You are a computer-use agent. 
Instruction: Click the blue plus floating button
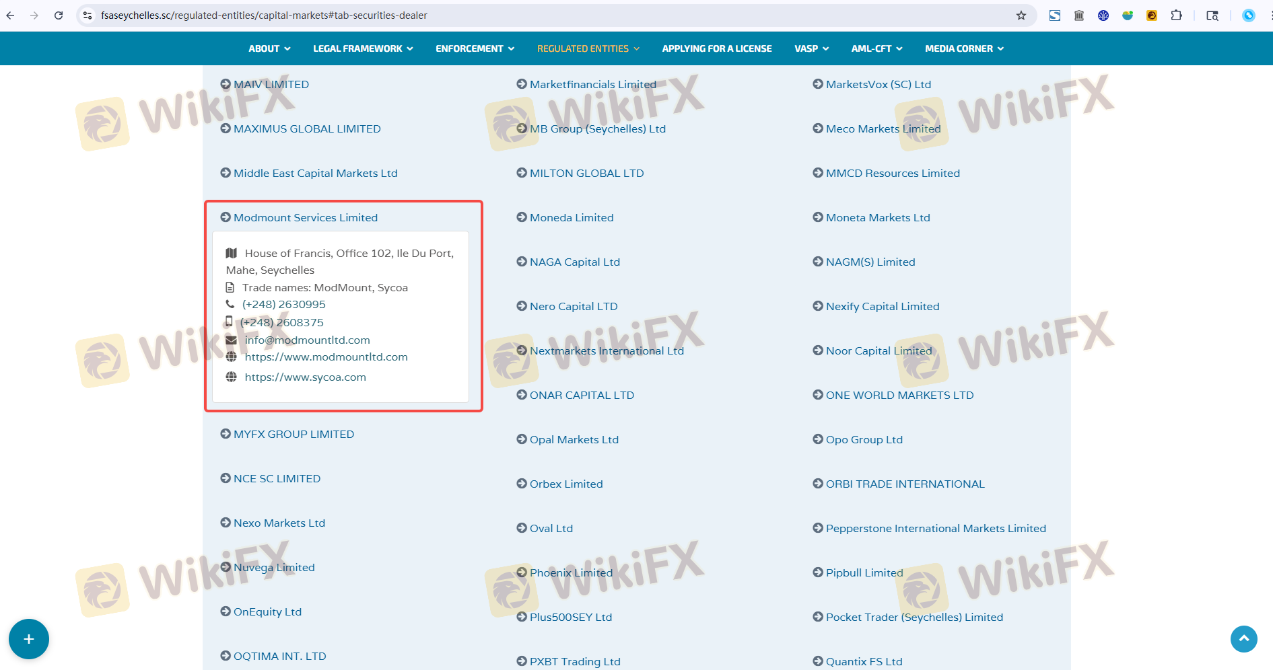pos(29,639)
